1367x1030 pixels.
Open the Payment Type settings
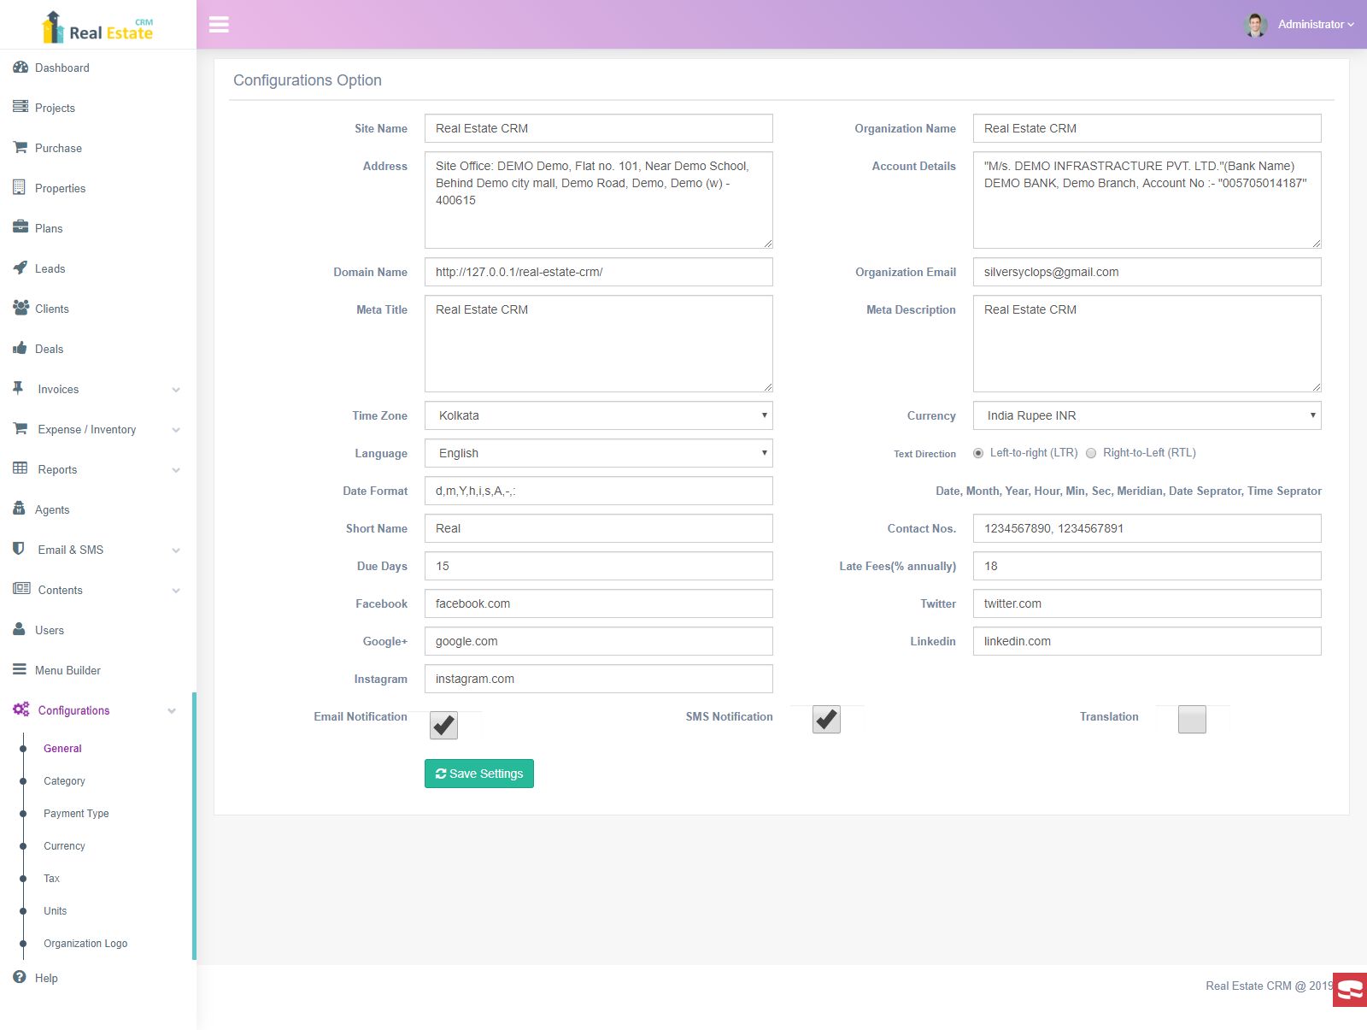click(x=75, y=813)
